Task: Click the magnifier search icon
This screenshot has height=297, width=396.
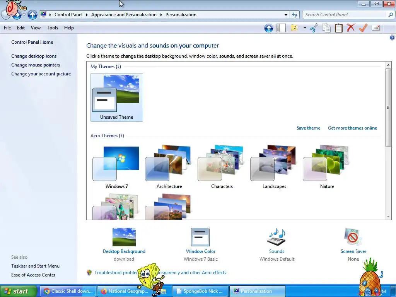Action: tap(391, 15)
